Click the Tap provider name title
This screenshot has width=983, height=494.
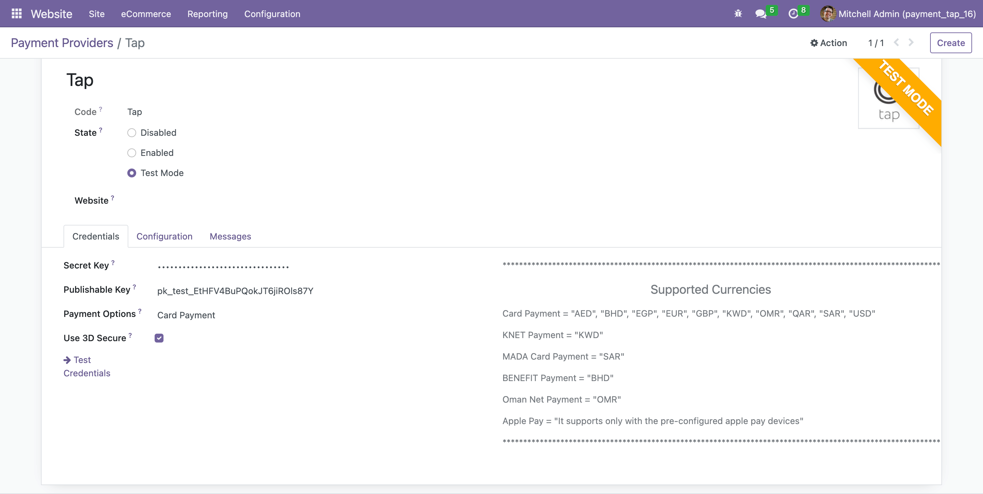click(80, 81)
